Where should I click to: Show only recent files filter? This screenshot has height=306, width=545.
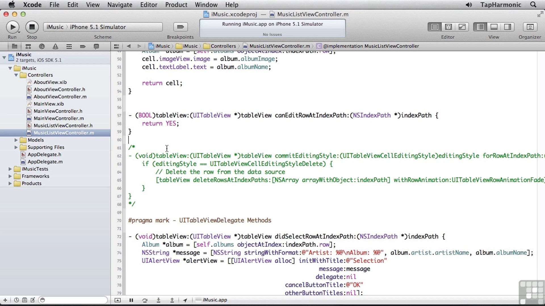(16, 300)
